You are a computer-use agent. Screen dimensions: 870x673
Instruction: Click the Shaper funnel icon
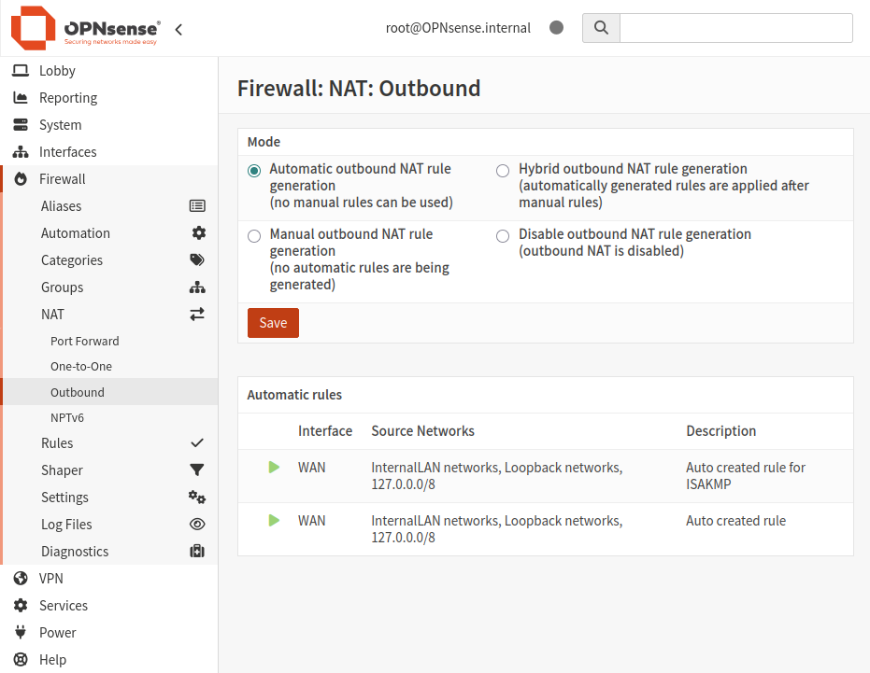(x=197, y=470)
